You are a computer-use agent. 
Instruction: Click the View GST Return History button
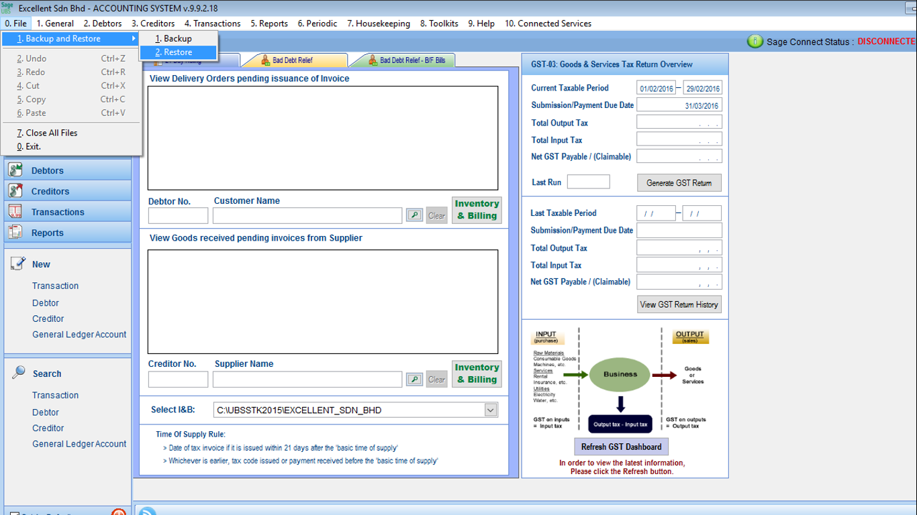pyautogui.click(x=679, y=304)
